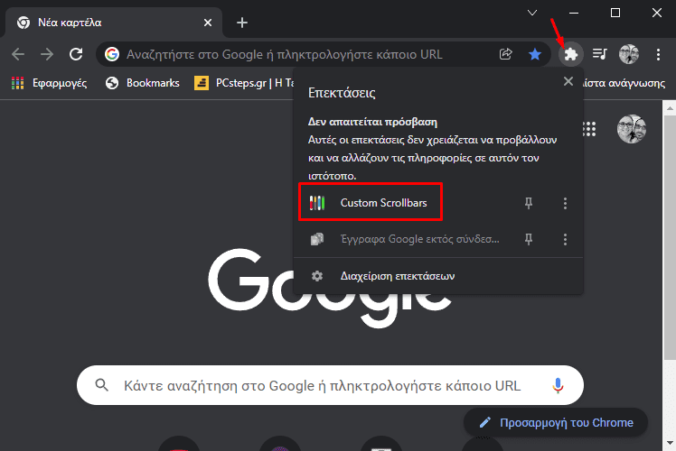
Task: Click the share page icon in address bar
Action: (506, 54)
